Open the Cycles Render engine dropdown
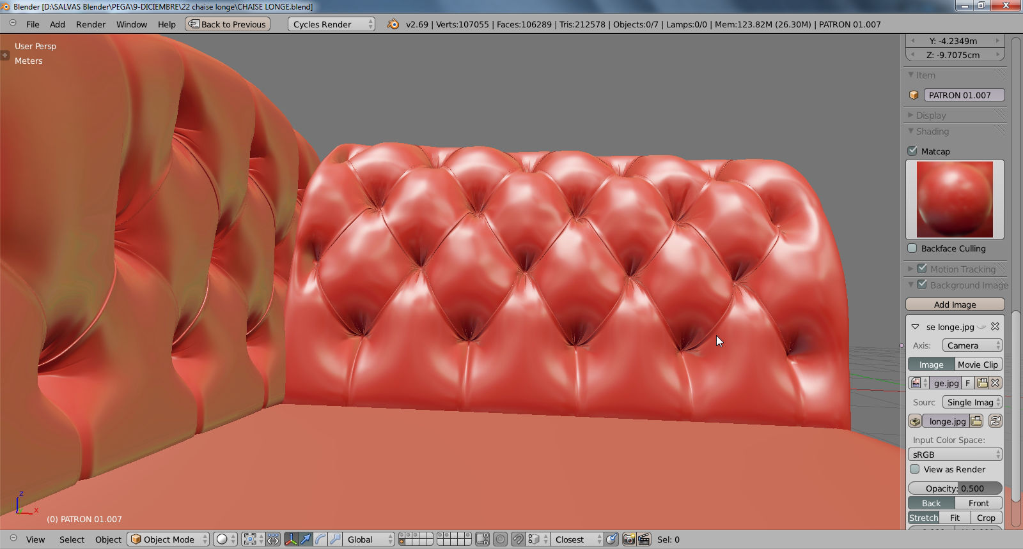This screenshot has height=549, width=1023. pos(331,24)
